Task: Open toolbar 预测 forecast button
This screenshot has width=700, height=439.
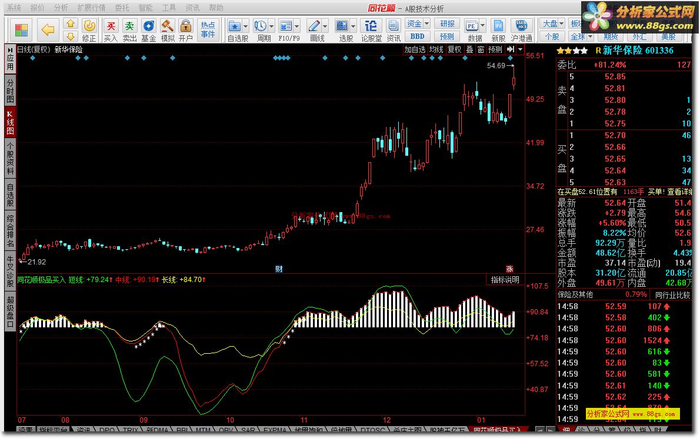Action: tap(447, 36)
